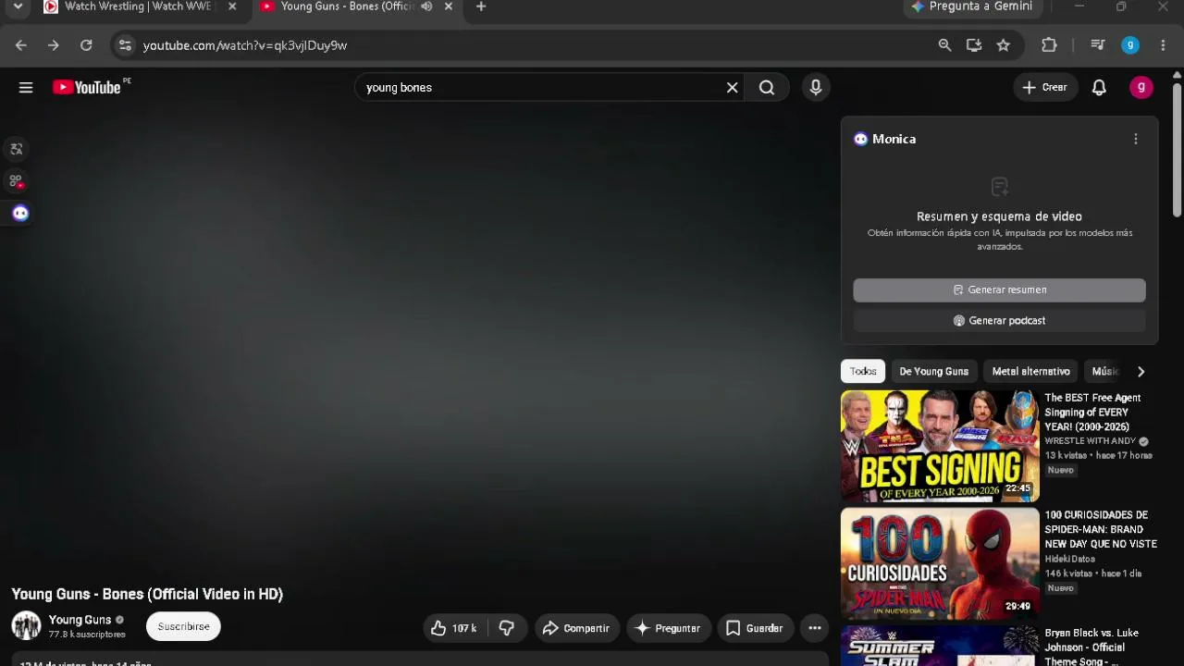Save video with Guardar

[x=755, y=628]
